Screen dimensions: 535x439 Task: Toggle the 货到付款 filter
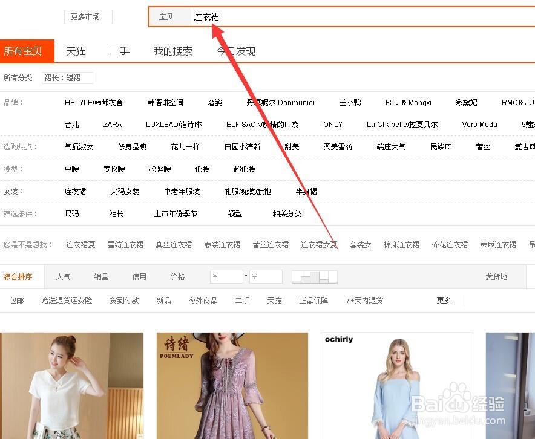pyautogui.click(x=124, y=301)
